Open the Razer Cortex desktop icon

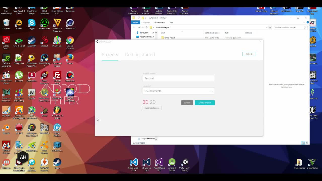tap(45, 24)
